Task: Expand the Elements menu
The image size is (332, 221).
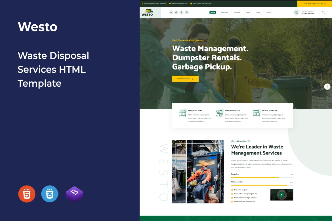Action: point(224,12)
